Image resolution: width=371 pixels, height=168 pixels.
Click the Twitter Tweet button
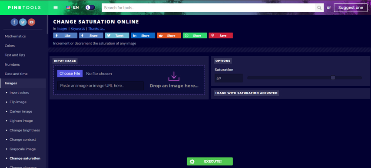[117, 36]
